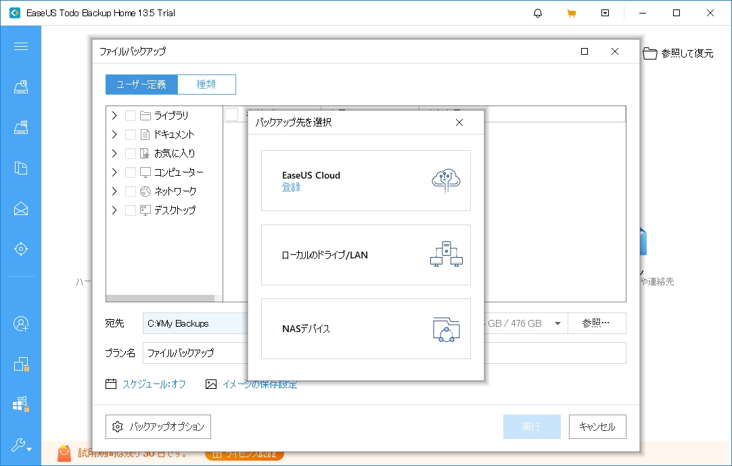Viewport: 732px width, 466px height.
Task: Click the 参照… browse button
Action: 597,323
